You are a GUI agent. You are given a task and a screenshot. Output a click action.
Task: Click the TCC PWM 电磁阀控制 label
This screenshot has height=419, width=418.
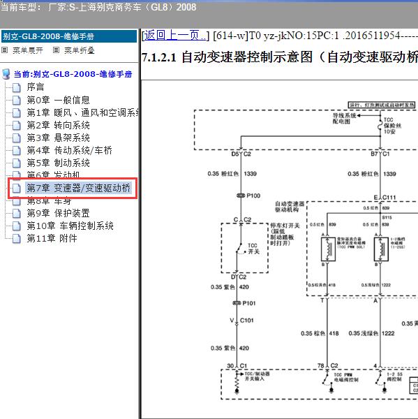pyautogui.click(x=346, y=377)
